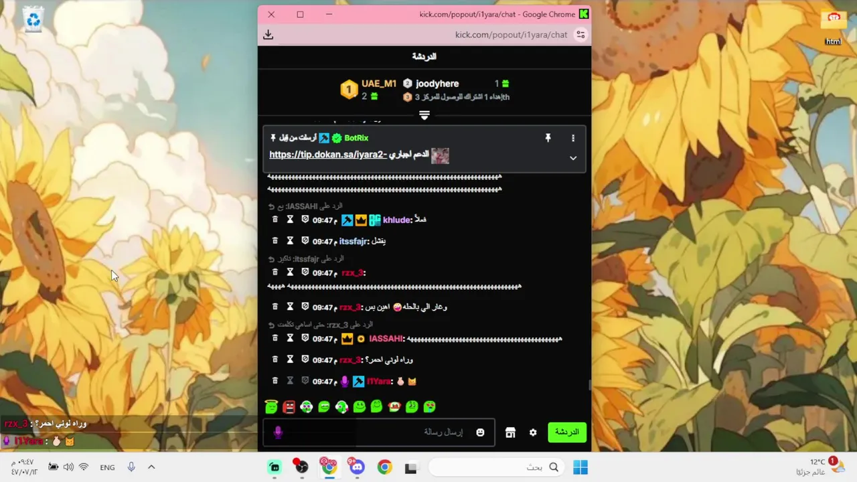Viewport: 857px width, 482px height.
Task: Toggle the pin icon on the pinned message
Action: coord(548,138)
